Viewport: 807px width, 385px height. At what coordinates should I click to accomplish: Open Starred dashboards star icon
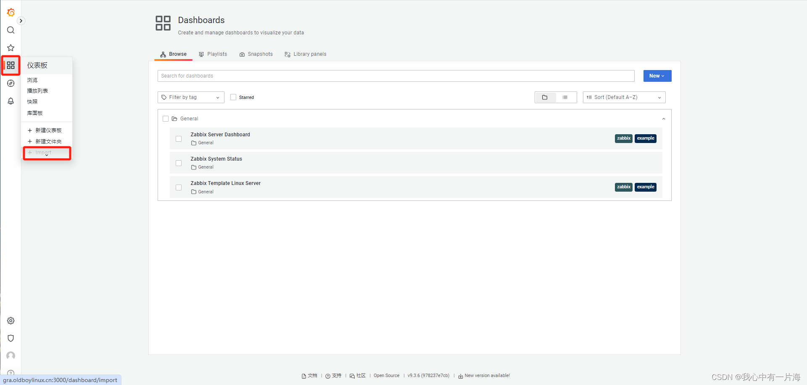click(x=11, y=48)
